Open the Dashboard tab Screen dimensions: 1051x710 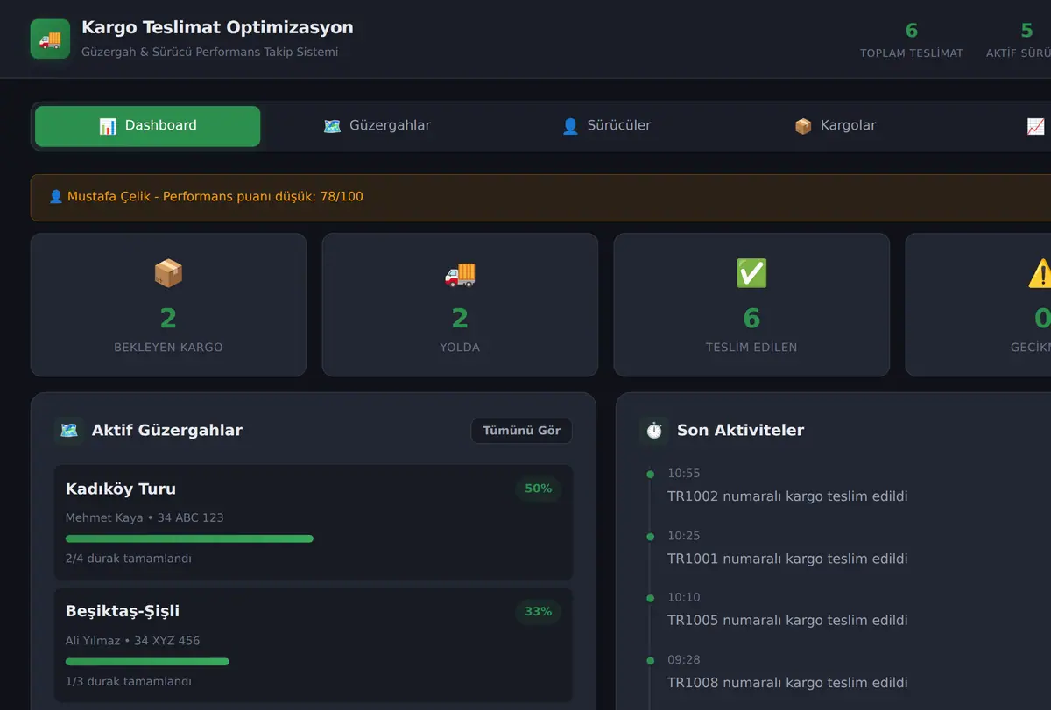point(147,126)
